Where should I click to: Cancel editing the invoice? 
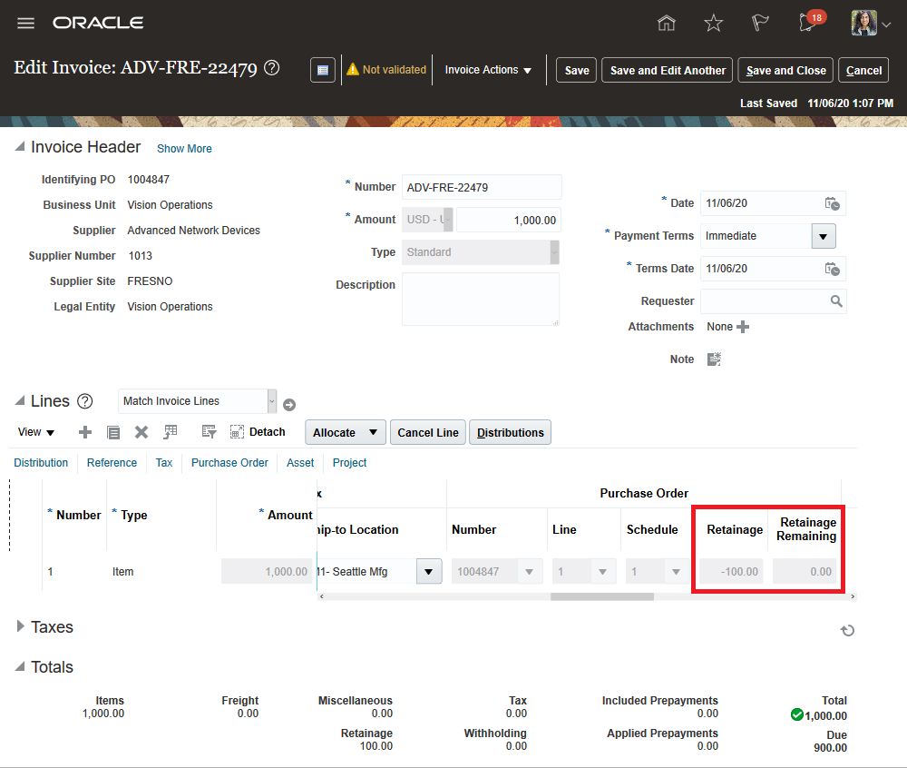863,70
